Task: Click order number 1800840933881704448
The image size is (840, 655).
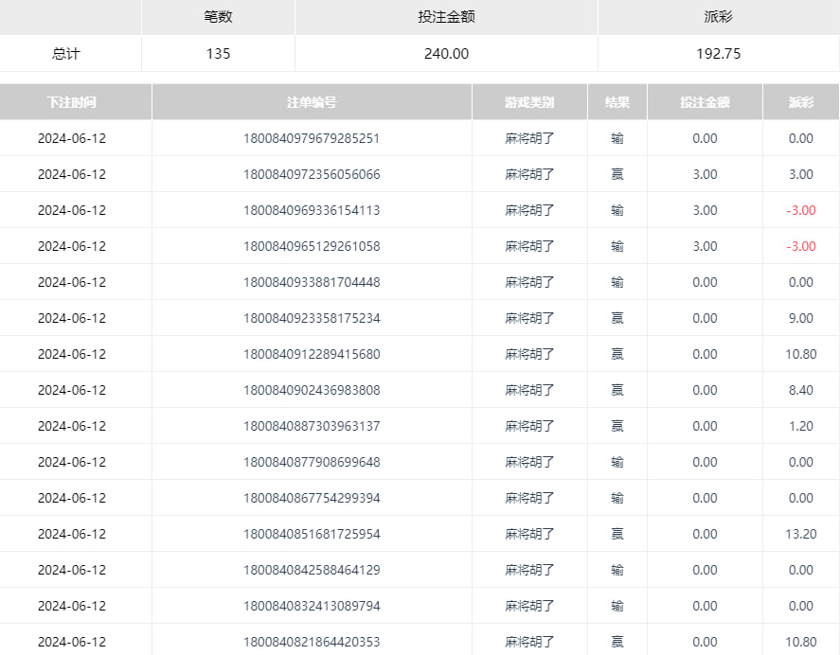Action: point(312,282)
